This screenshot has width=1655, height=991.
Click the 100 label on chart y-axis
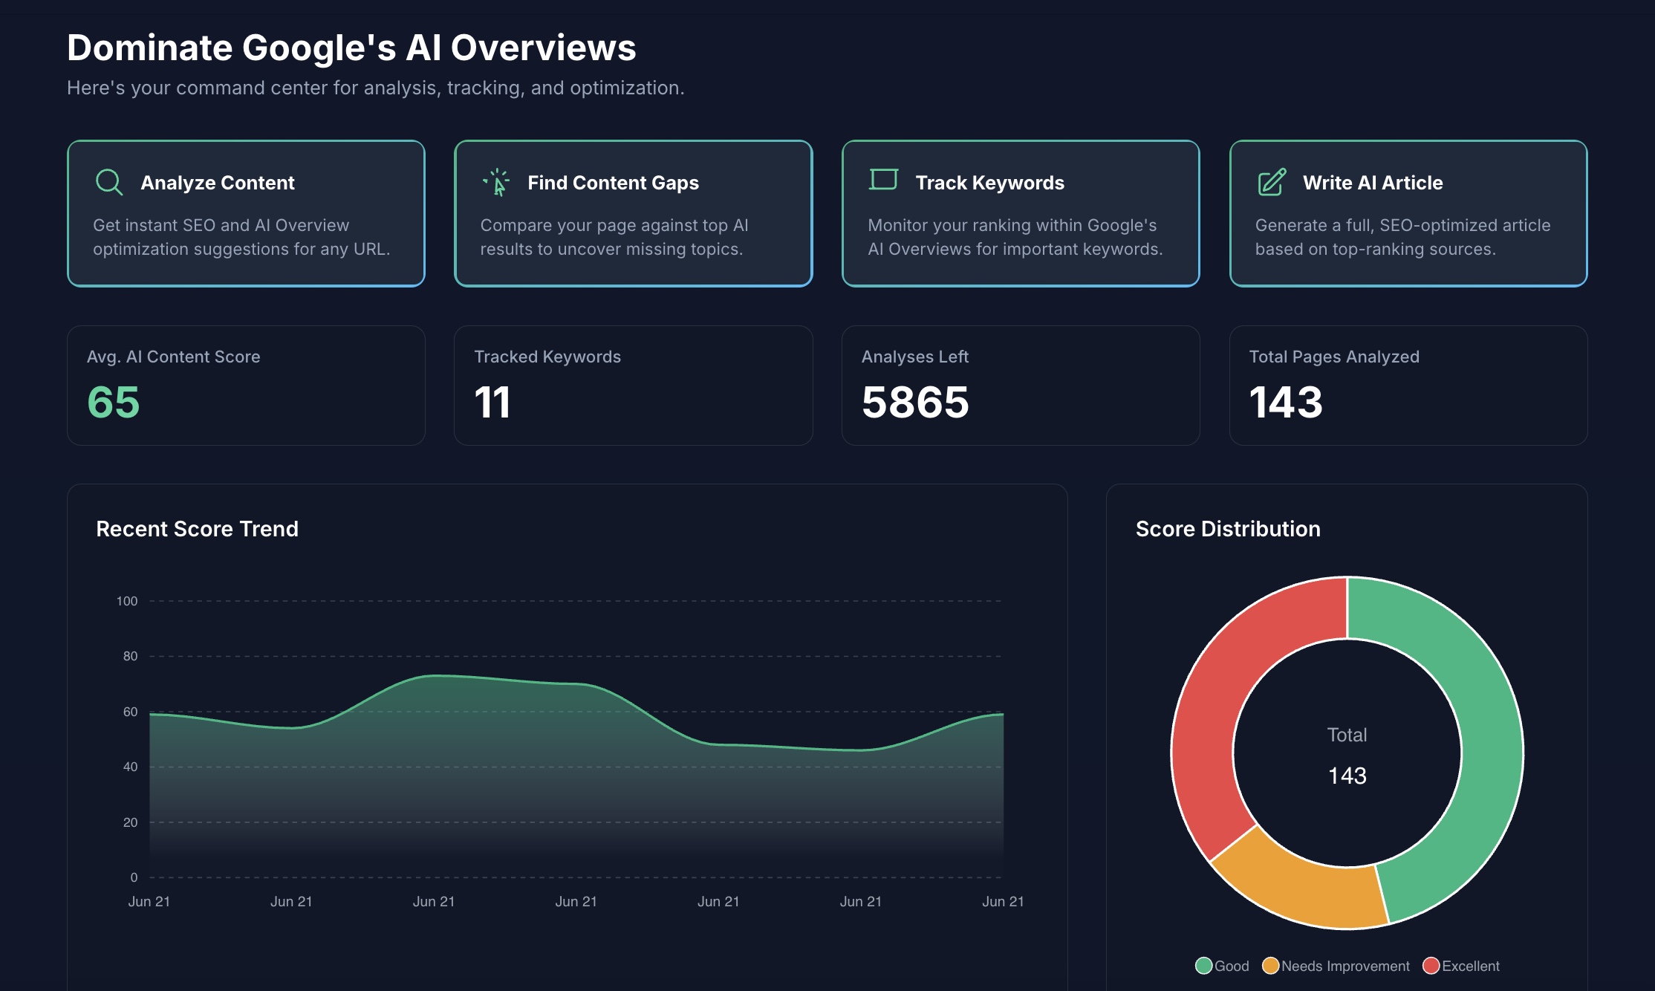(127, 601)
